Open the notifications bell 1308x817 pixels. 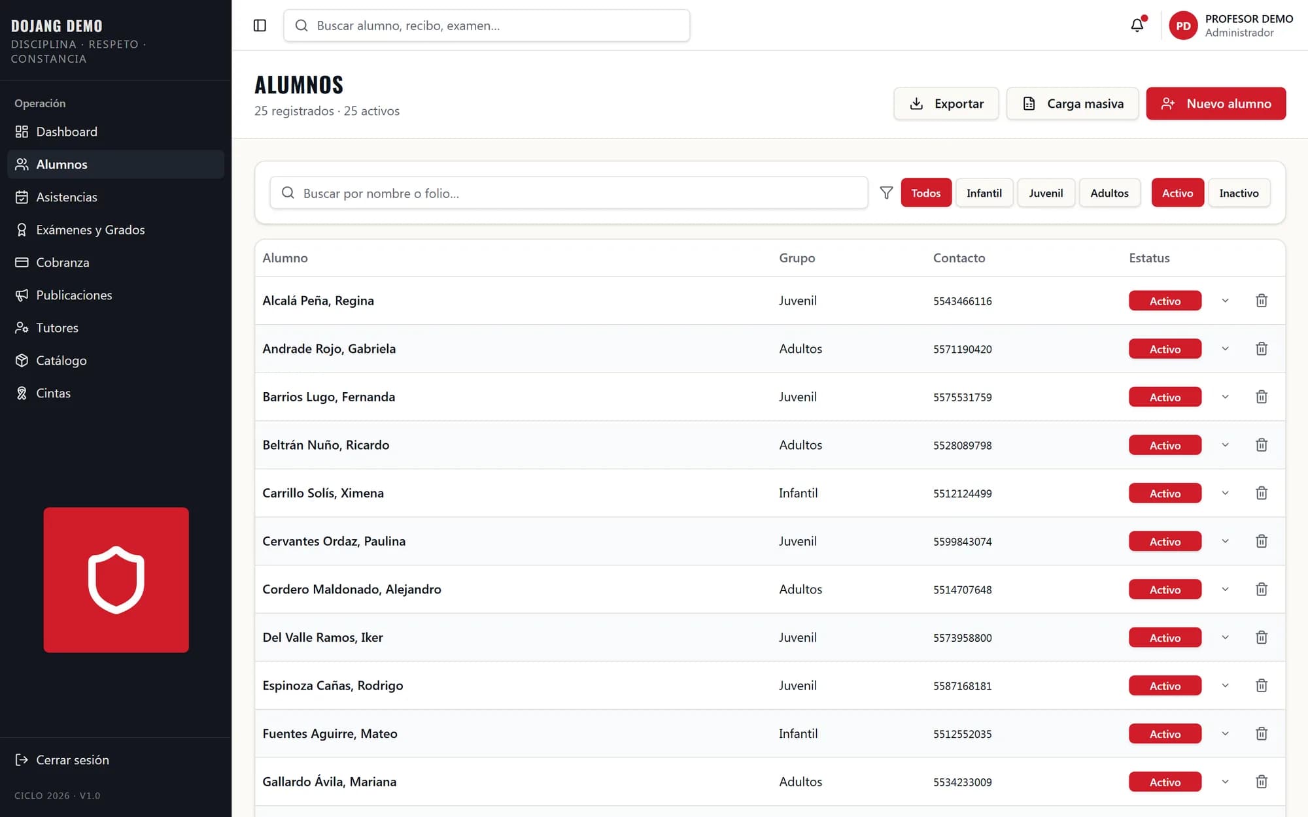pyautogui.click(x=1137, y=25)
